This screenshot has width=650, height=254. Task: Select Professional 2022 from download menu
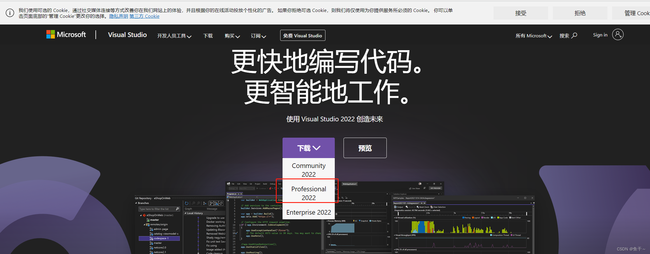pos(309,193)
